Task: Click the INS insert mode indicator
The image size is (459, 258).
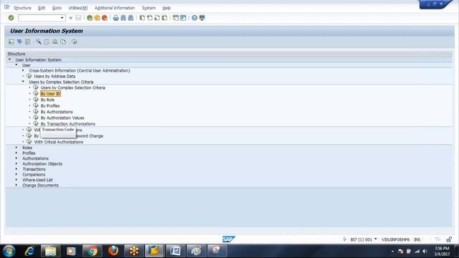Action: coord(417,239)
